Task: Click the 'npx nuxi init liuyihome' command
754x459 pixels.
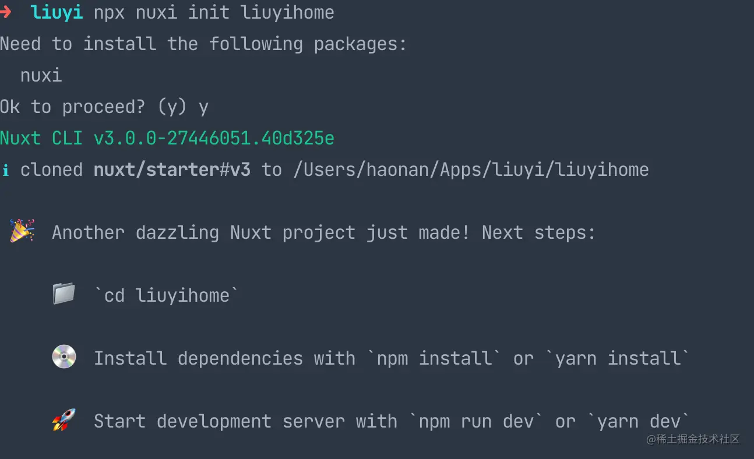Action: 214,13
